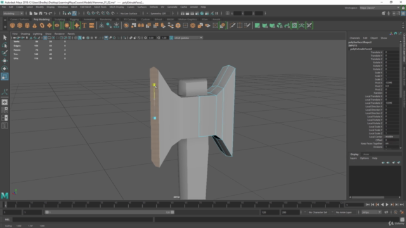
Task: Click the Multi-Cut tool shelf icon
Action: (x=233, y=25)
